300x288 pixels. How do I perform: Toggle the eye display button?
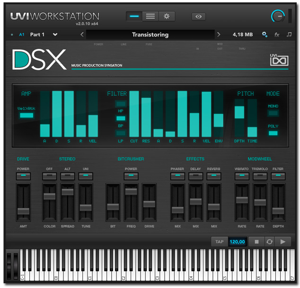[198, 17]
